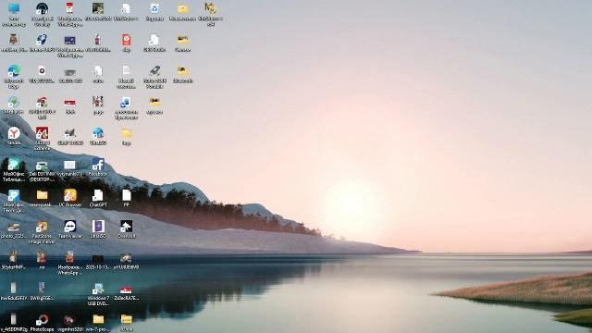
Task: Launch the Yandex browser shortcut
Action: pos(14,133)
